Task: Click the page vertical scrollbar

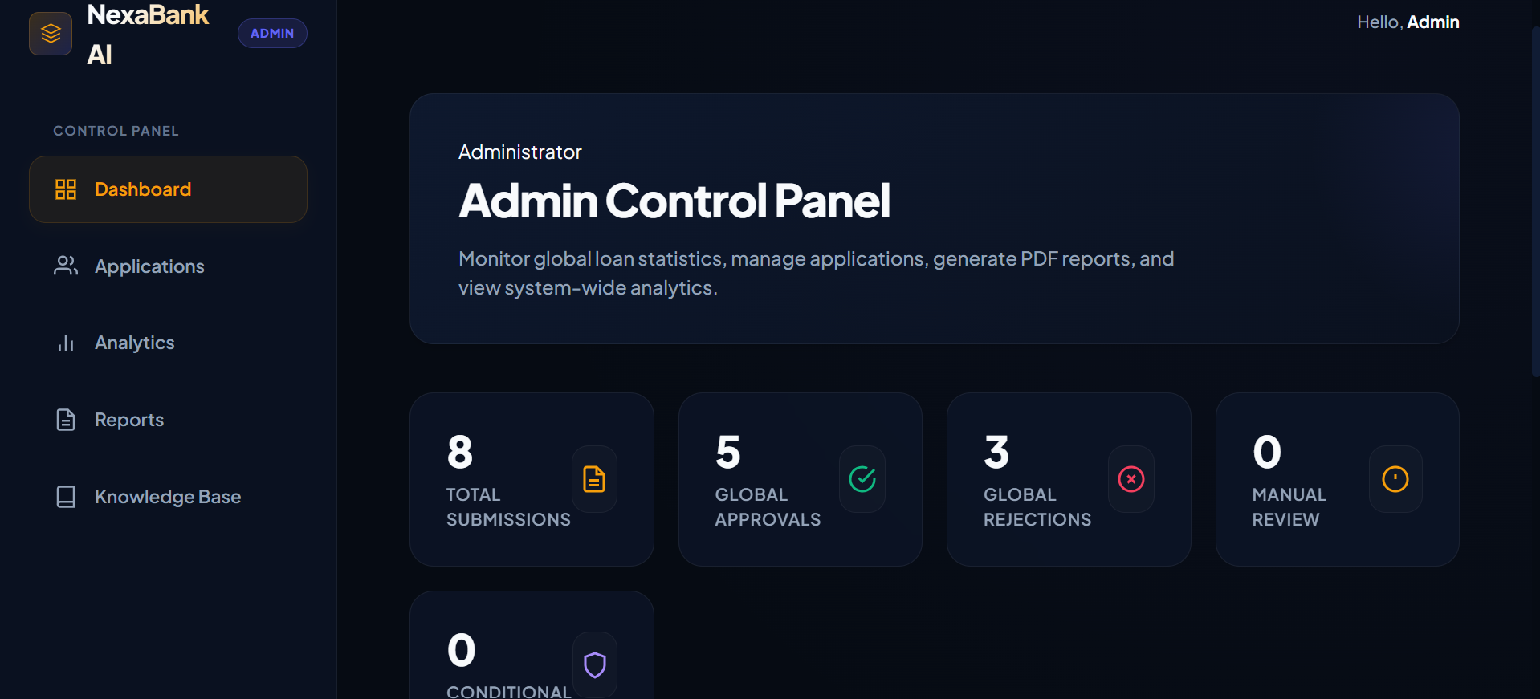Action: click(x=1535, y=201)
